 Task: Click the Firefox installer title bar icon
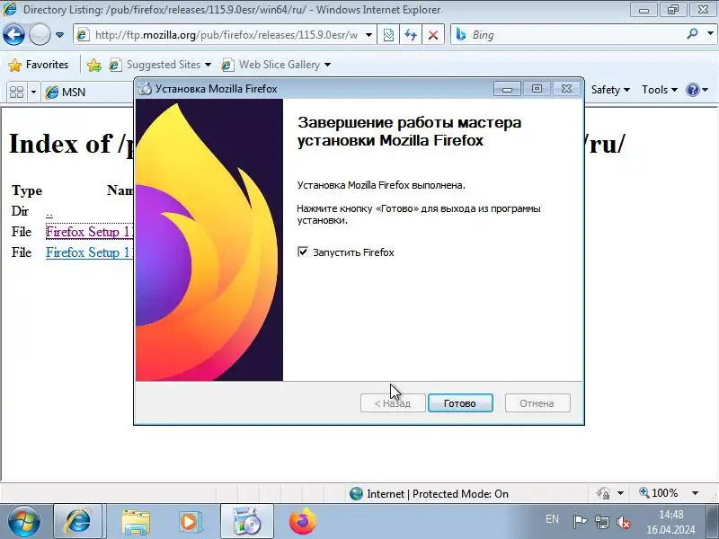145,89
